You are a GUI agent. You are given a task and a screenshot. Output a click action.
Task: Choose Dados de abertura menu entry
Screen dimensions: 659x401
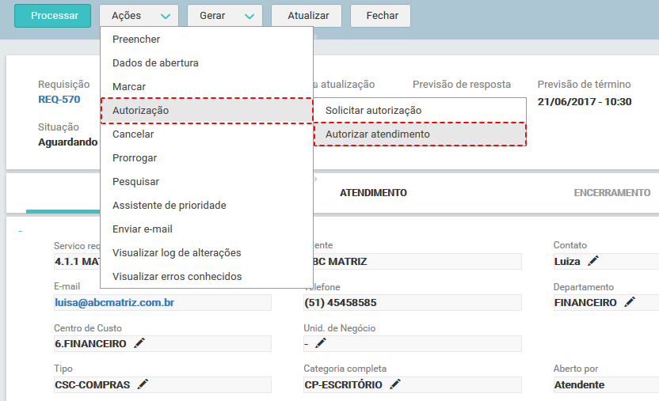coord(207,63)
